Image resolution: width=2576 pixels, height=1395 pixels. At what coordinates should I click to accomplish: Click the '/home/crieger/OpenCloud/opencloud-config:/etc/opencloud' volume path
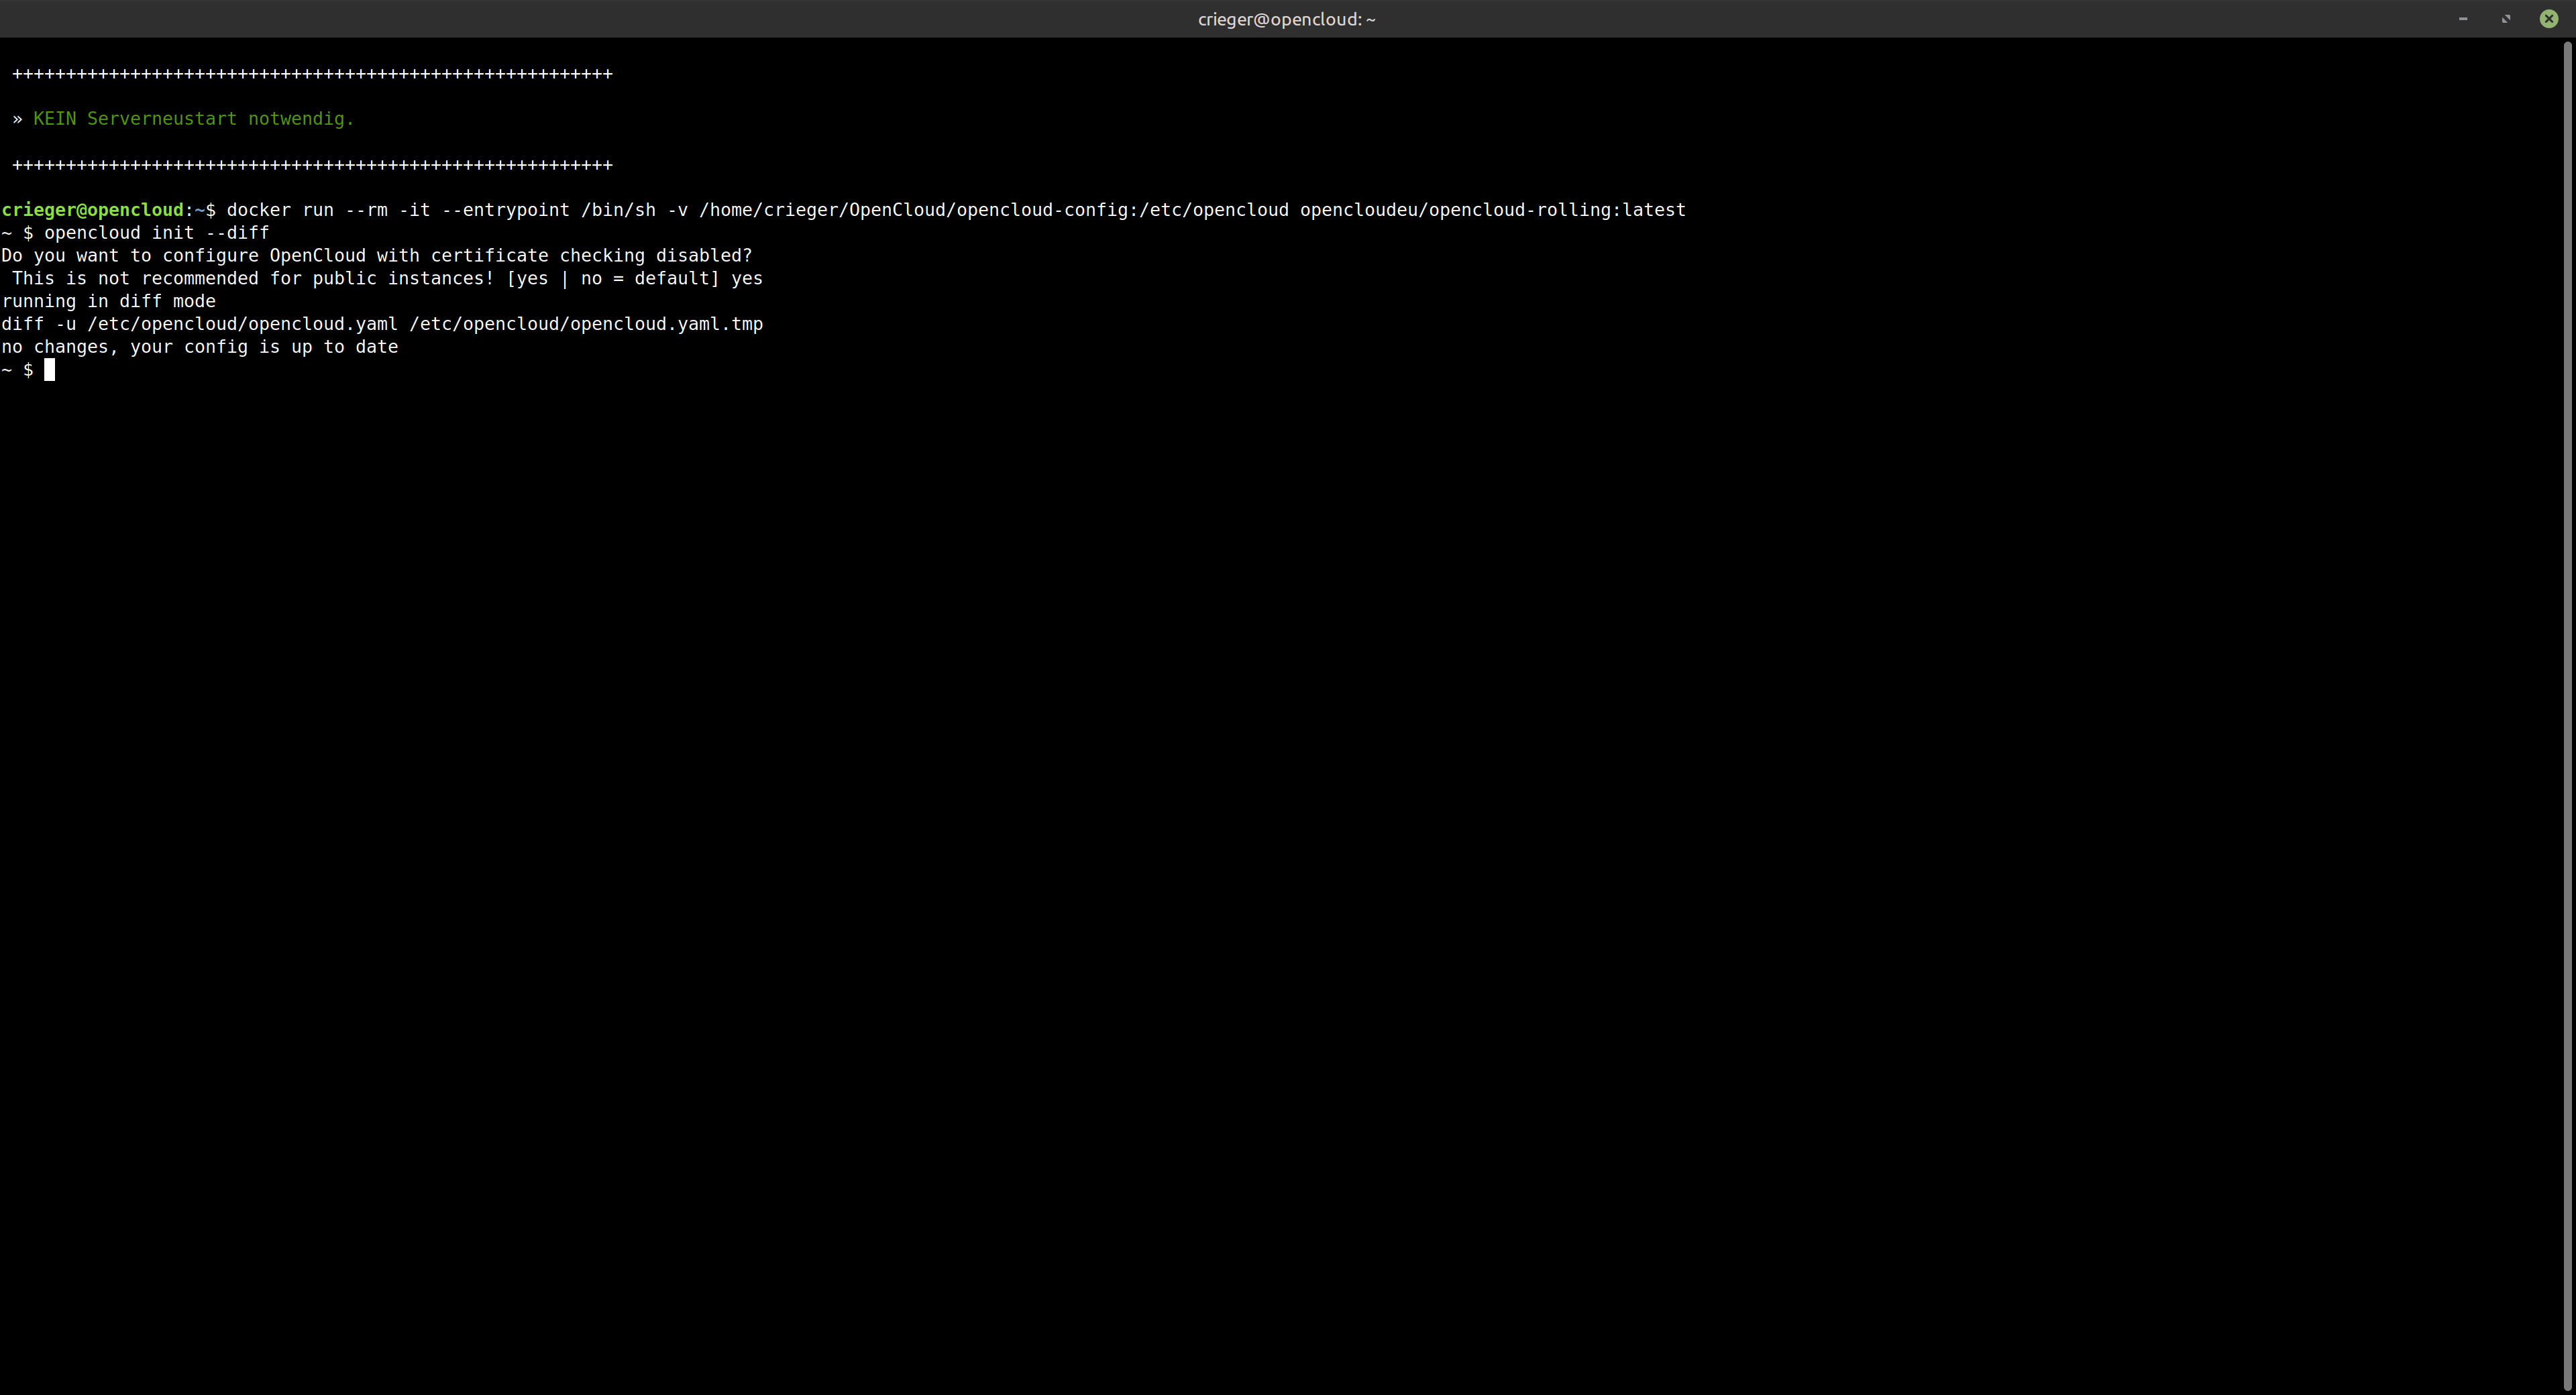coord(994,210)
